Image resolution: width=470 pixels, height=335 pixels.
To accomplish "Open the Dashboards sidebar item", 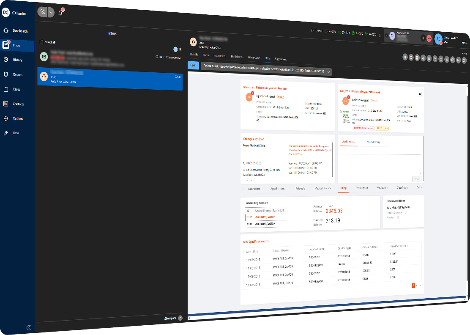I will point(17,30).
